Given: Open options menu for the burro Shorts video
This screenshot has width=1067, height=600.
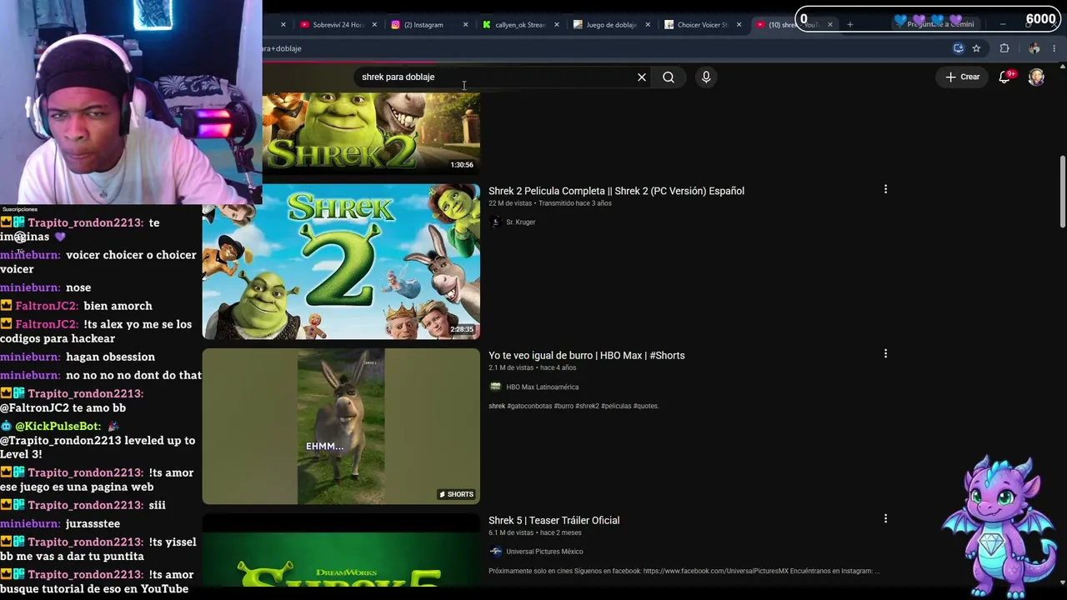Looking at the screenshot, I should tap(885, 353).
